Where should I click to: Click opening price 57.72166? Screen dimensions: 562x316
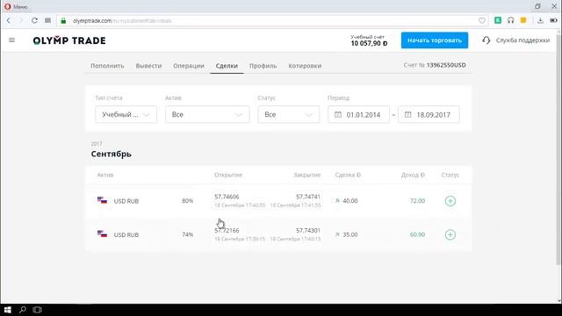pos(227,230)
